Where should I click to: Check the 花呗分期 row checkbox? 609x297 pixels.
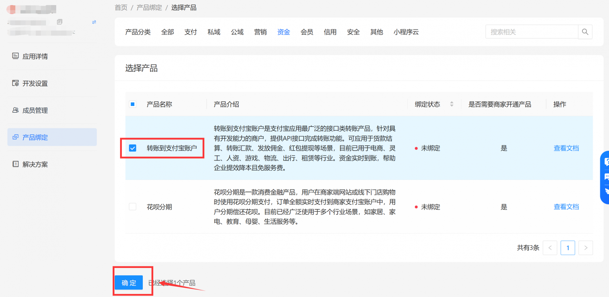click(133, 207)
